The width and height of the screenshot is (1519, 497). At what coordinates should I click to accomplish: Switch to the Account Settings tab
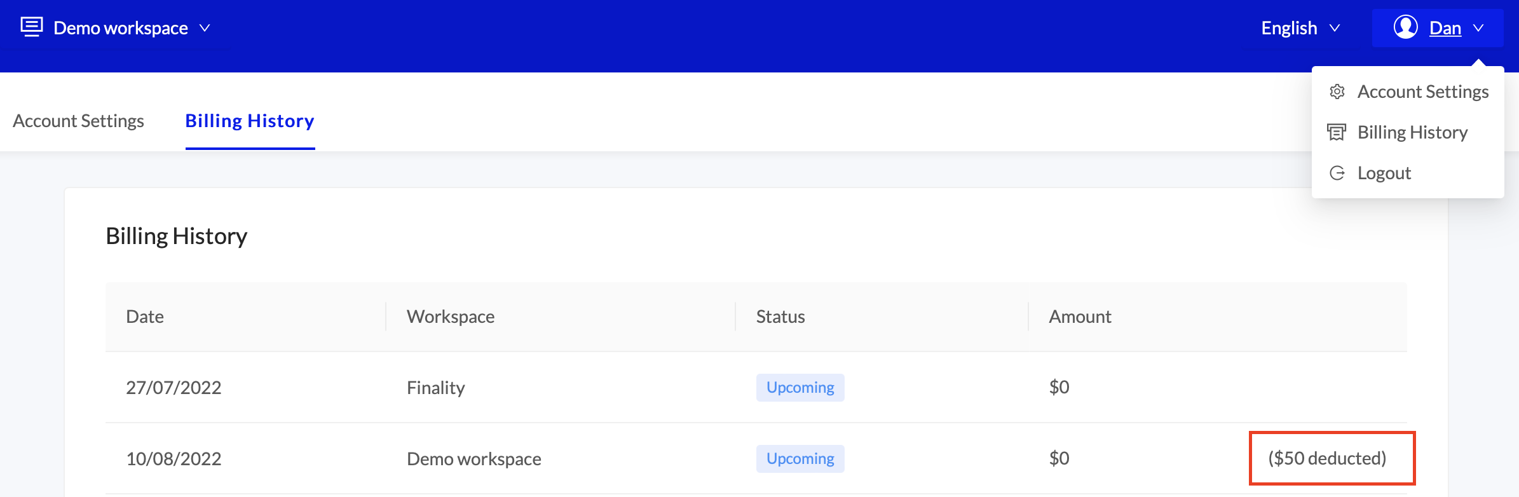click(78, 121)
